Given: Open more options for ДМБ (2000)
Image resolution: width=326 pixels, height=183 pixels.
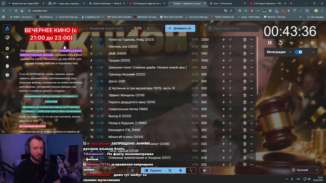Looking at the screenshot, I should coord(252,54).
